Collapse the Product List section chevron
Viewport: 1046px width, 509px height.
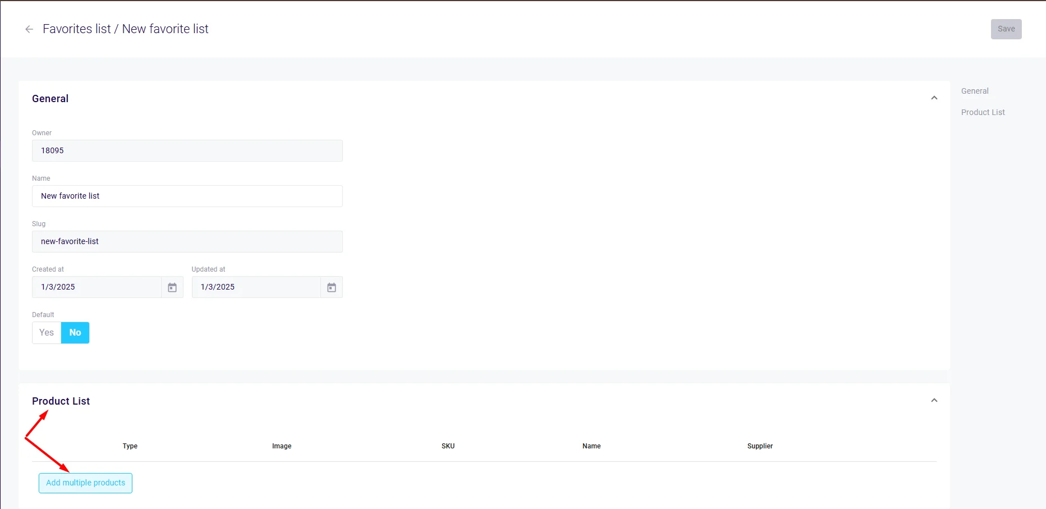tap(934, 401)
